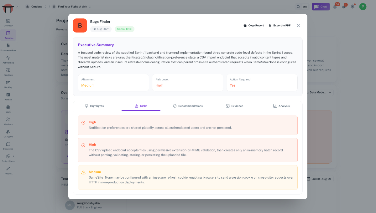Click Export to PDF button
The image size is (376, 213).
279,26
